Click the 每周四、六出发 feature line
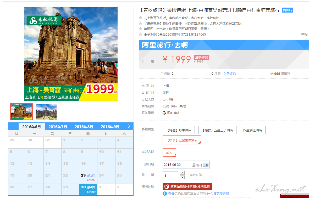This screenshot has width=309, height=198. (176, 29)
